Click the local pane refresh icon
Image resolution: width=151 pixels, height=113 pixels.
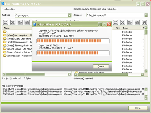[6, 23]
